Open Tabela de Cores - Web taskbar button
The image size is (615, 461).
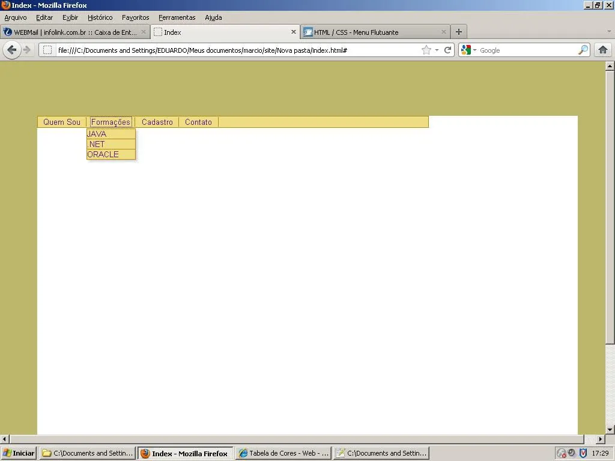click(x=283, y=453)
